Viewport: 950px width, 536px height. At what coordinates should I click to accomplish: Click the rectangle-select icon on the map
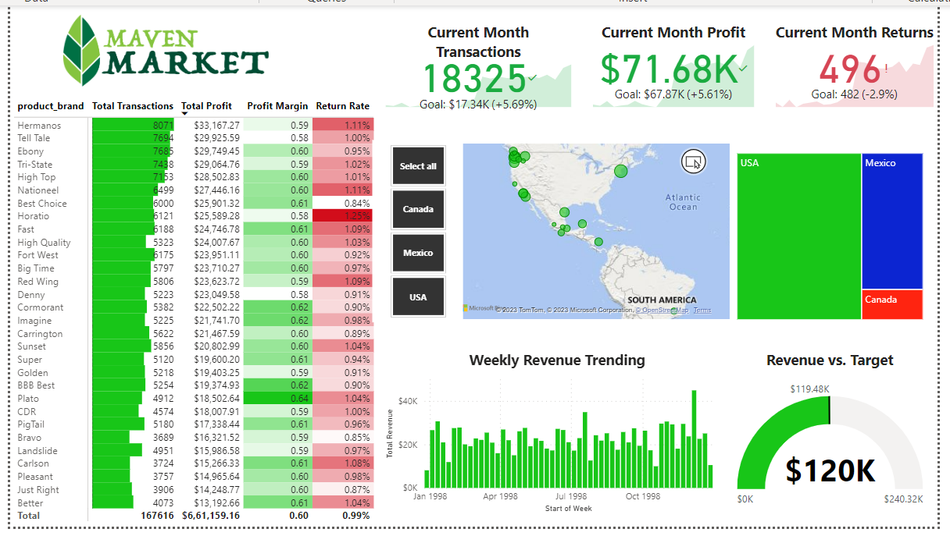[693, 162]
